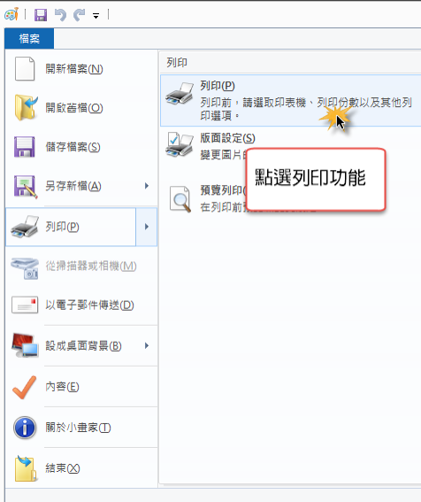This screenshot has width=421, height=502.
Task: Click the 開啟舊檔(O) folder icon
Action: 26,108
